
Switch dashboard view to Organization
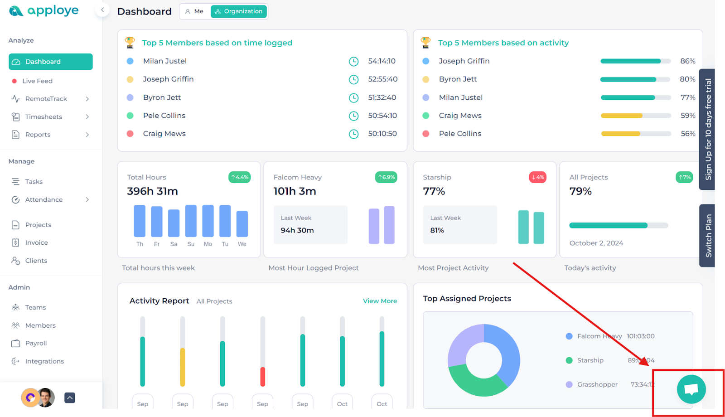pyautogui.click(x=239, y=11)
